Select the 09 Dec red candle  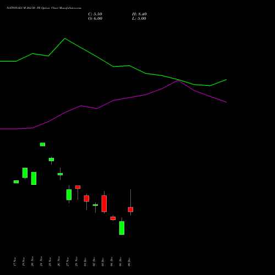(130, 210)
